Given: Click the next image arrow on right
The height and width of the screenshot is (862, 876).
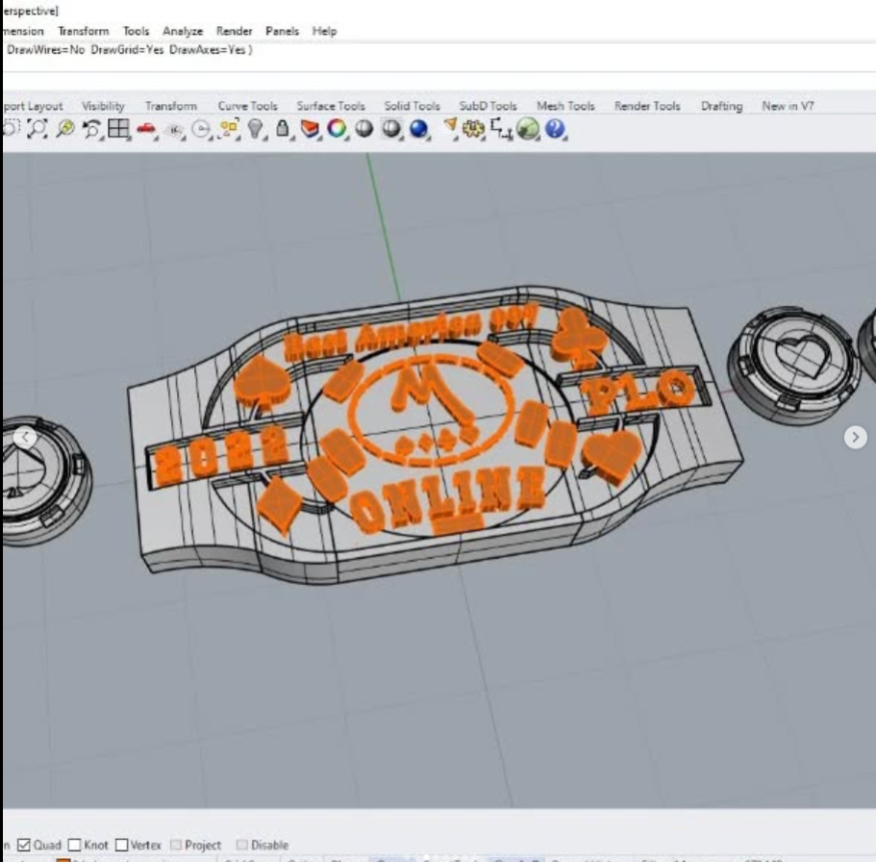Looking at the screenshot, I should click(x=855, y=437).
